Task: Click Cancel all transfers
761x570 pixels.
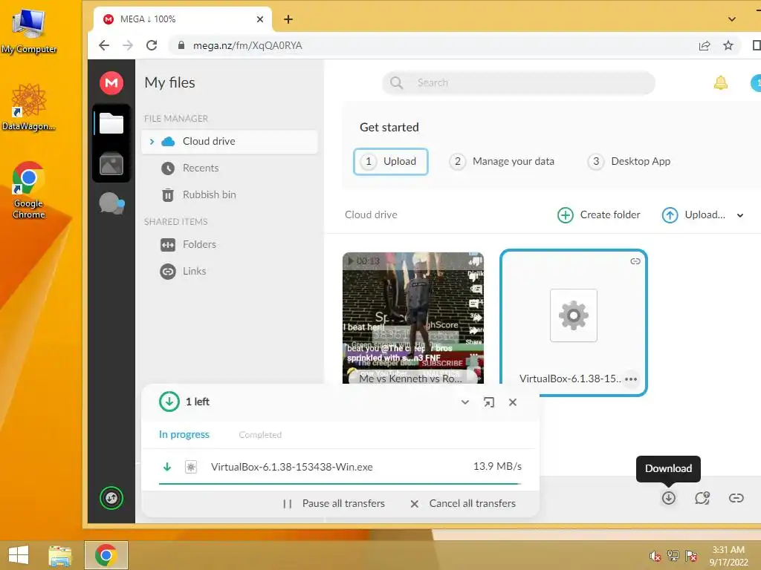Action: point(463,504)
